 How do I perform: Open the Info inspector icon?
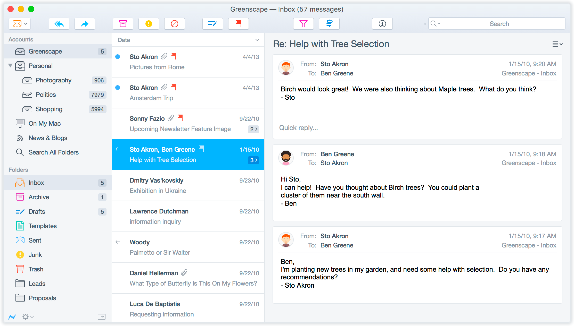[x=382, y=24]
